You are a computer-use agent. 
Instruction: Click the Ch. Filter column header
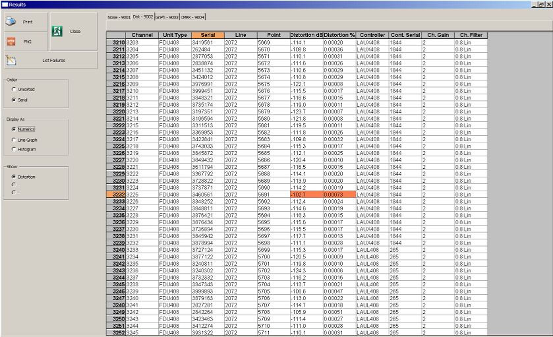pos(471,35)
